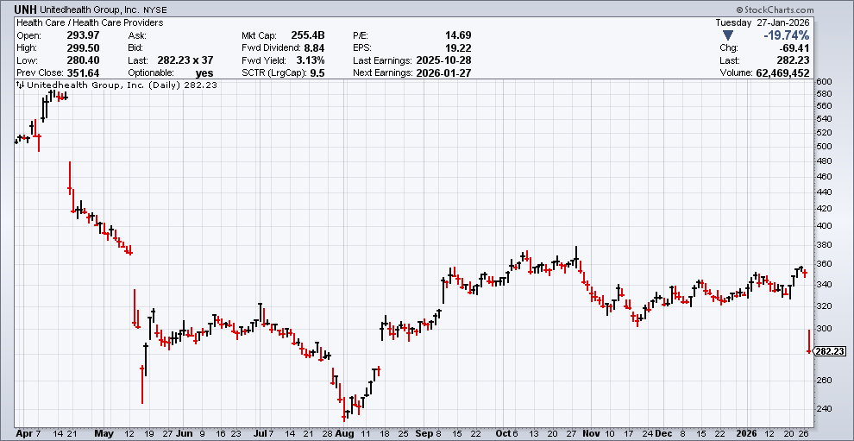Viewport: 854px width, 441px height.
Task: Click the down-triangle price change indicator
Action: click(729, 35)
